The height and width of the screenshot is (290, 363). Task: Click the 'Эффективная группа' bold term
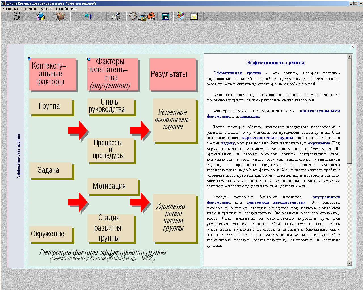[x=237, y=73]
